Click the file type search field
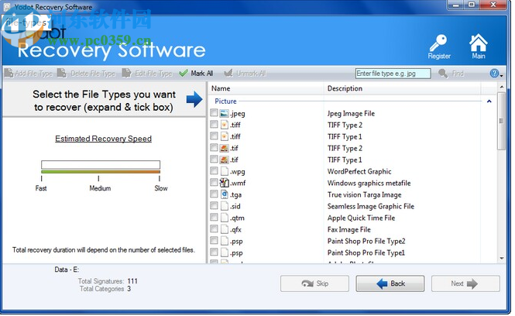Screen dimensions: 515x316 coord(393,74)
